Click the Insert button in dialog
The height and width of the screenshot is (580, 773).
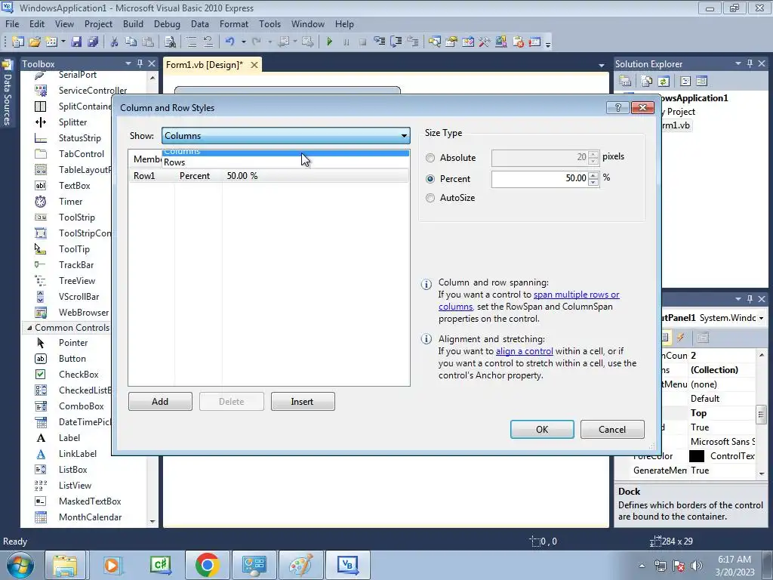click(303, 402)
